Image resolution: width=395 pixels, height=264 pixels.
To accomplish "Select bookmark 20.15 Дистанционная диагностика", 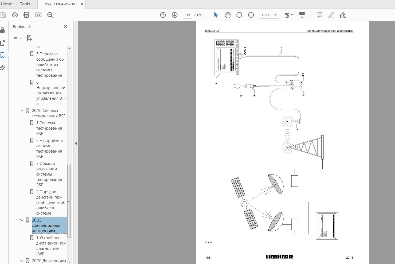I will tap(49, 226).
